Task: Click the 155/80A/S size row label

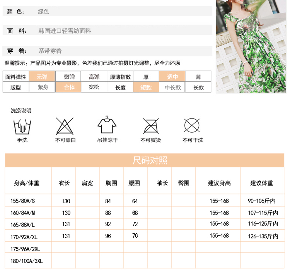Action: point(22,201)
